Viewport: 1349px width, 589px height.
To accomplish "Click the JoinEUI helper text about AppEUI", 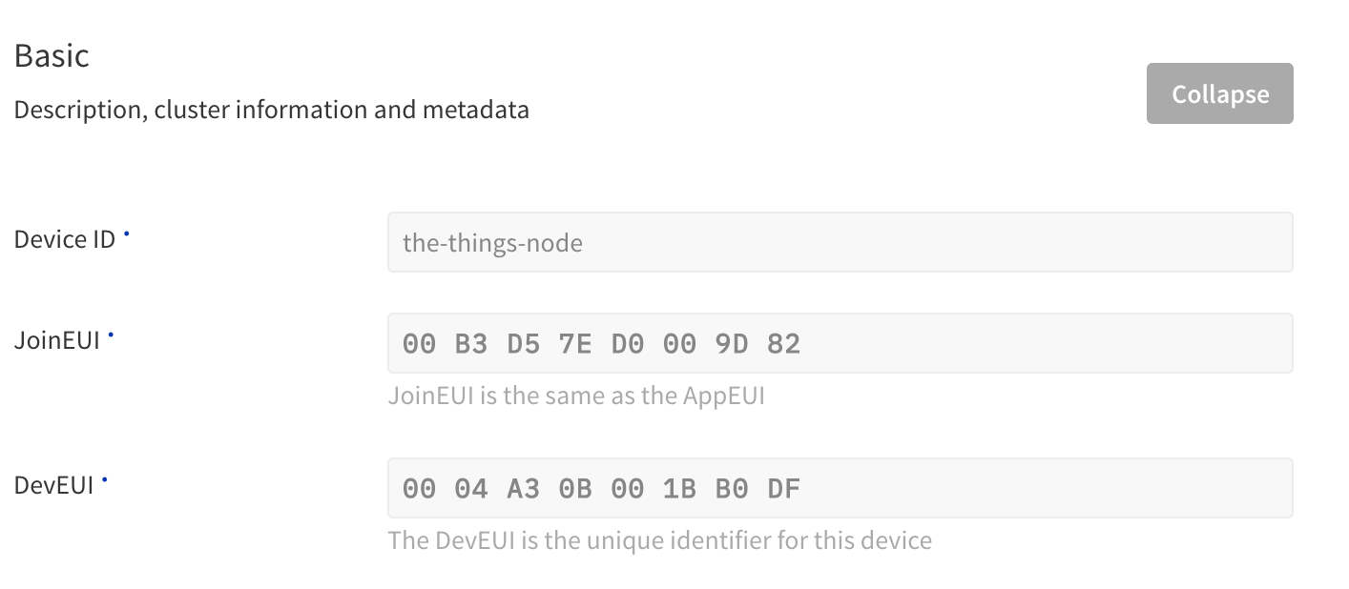I will [577, 395].
